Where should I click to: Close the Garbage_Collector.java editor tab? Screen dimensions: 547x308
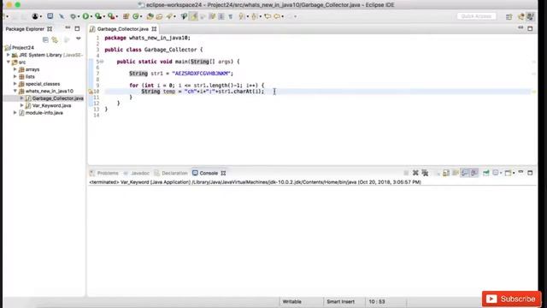point(154,29)
